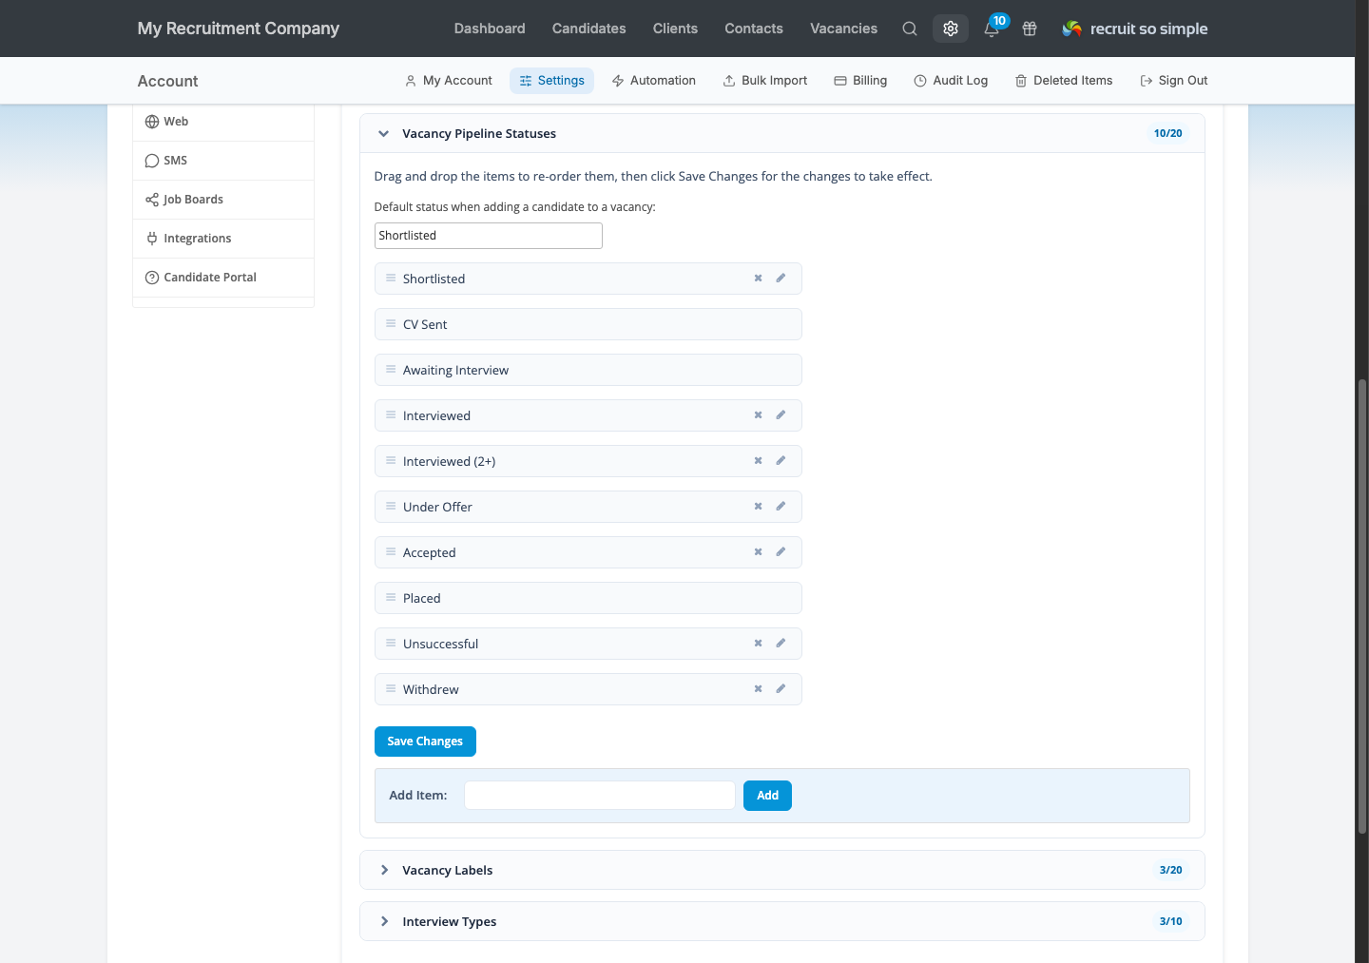Open notifications bell with badge 10

[992, 29]
